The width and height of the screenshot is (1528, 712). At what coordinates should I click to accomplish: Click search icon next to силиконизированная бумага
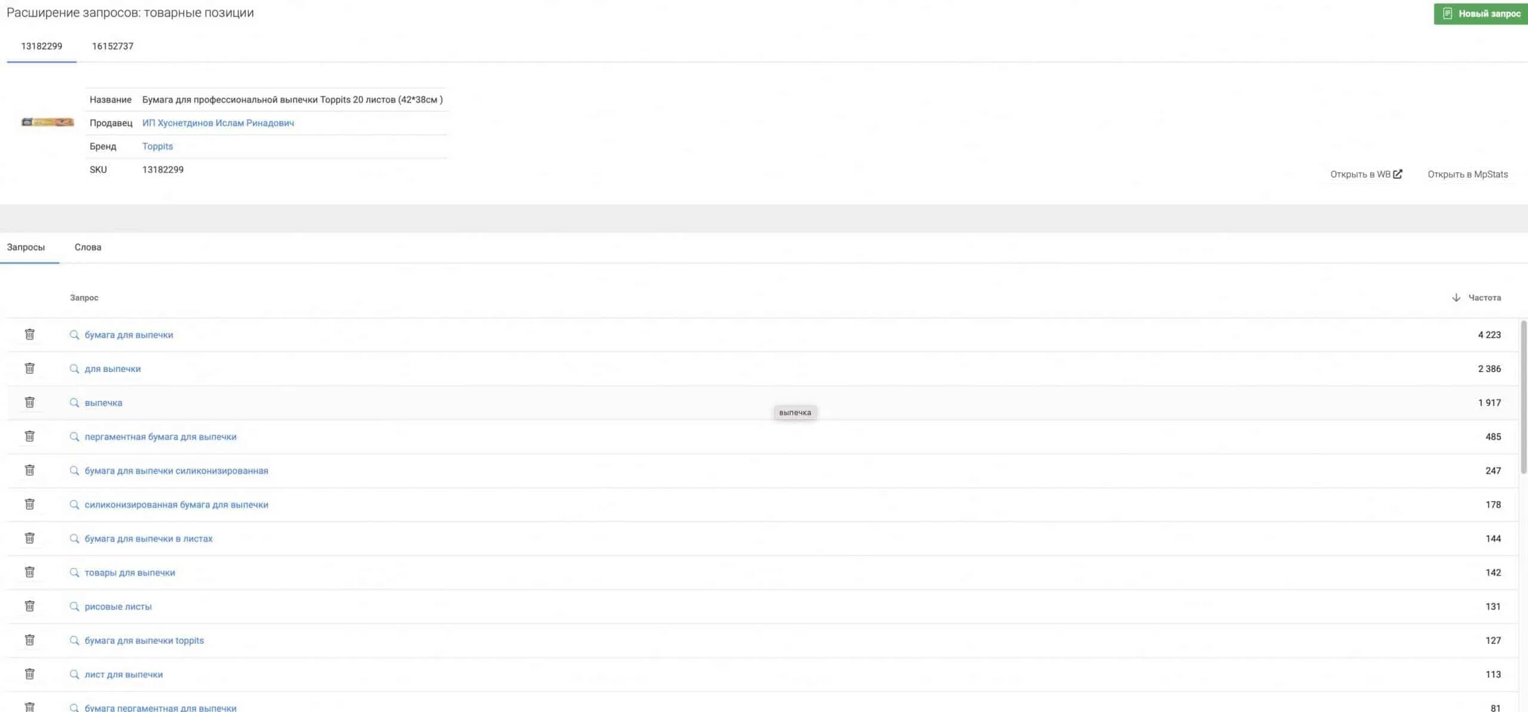point(74,504)
